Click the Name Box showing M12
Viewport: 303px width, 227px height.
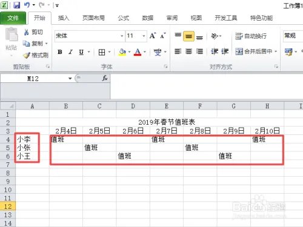(x=33, y=79)
